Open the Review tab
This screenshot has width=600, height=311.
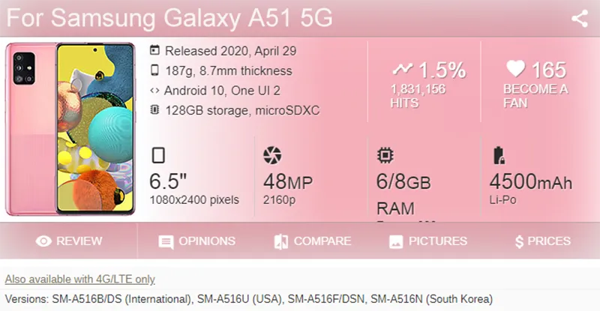pyautogui.click(x=68, y=241)
